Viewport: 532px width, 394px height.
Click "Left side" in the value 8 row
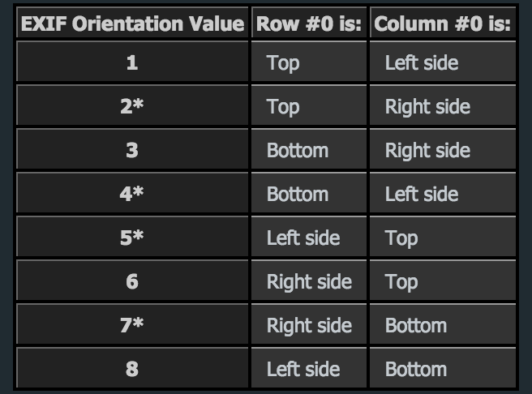coord(303,369)
